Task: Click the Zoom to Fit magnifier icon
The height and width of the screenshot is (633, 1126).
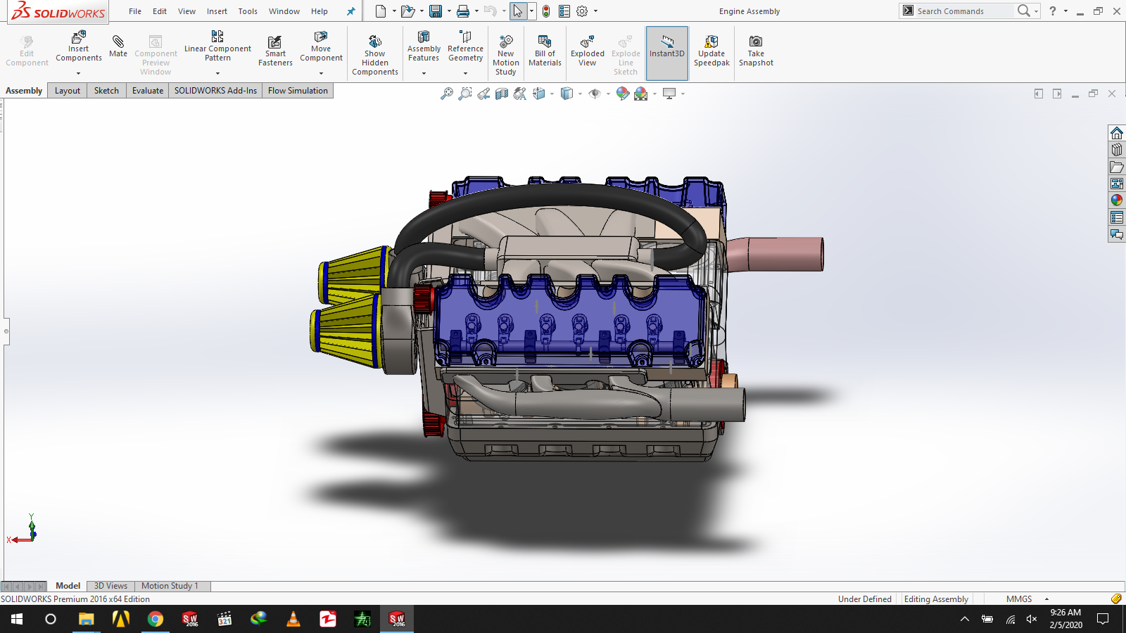Action: click(x=446, y=94)
